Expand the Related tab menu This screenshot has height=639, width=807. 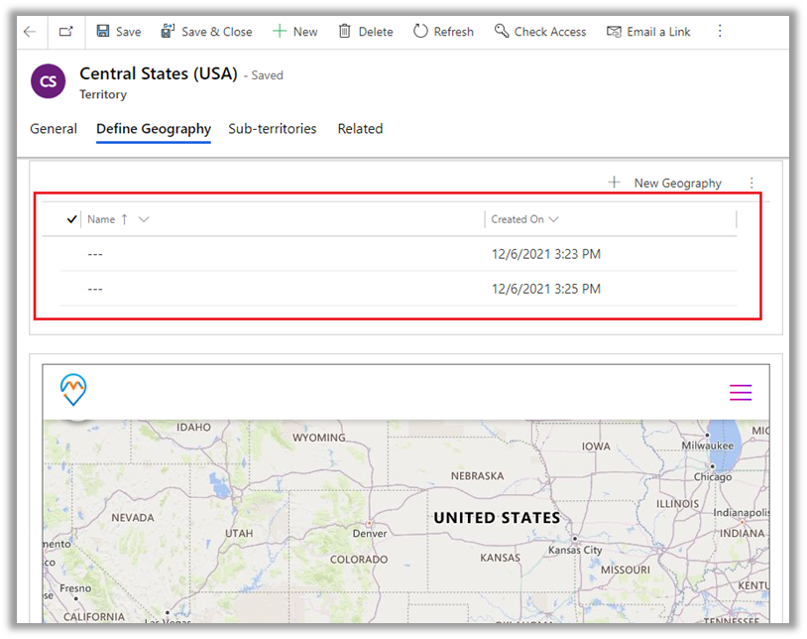(x=360, y=129)
